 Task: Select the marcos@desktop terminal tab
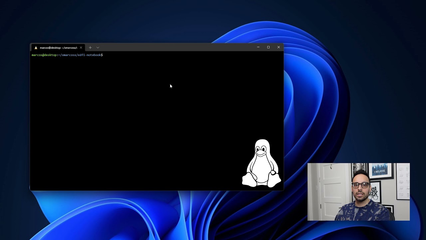[x=58, y=48]
